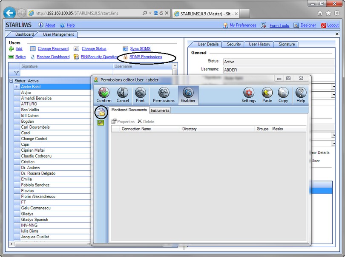345x257 pixels.
Task: Click the Restore Dashboard link
Action: tap(53, 57)
